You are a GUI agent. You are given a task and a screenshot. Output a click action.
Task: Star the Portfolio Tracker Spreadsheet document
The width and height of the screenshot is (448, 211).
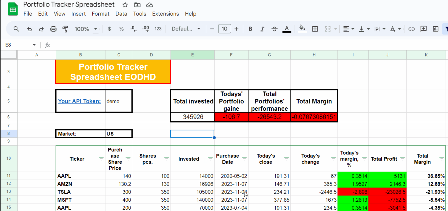[125, 5]
